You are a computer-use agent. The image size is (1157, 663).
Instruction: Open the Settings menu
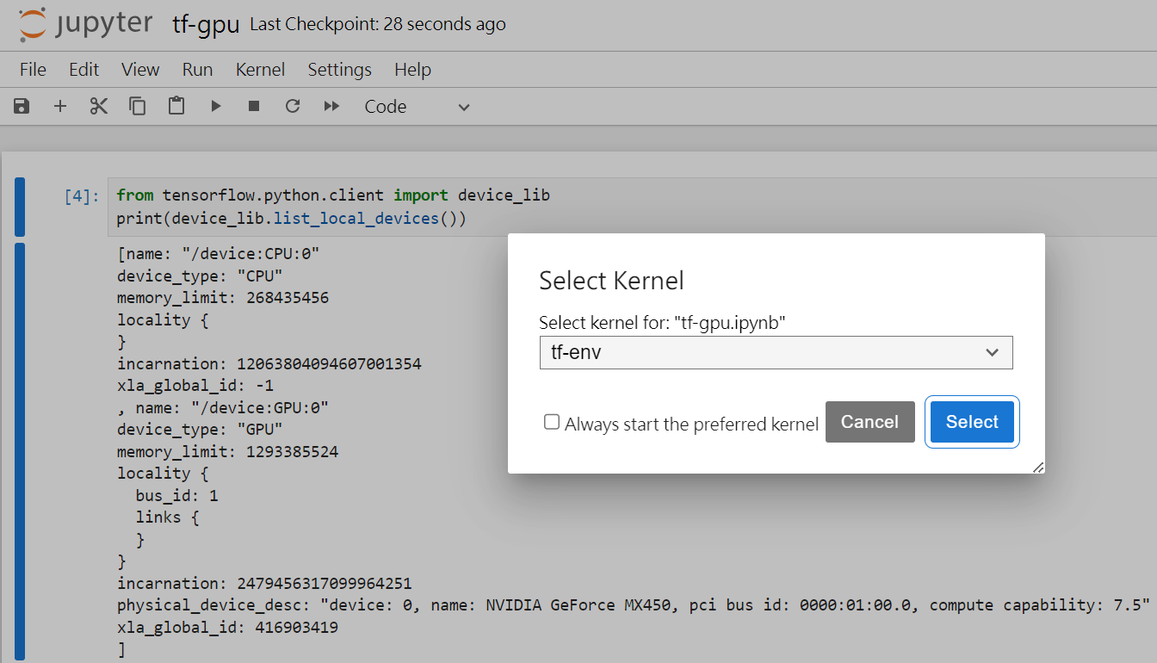(339, 70)
